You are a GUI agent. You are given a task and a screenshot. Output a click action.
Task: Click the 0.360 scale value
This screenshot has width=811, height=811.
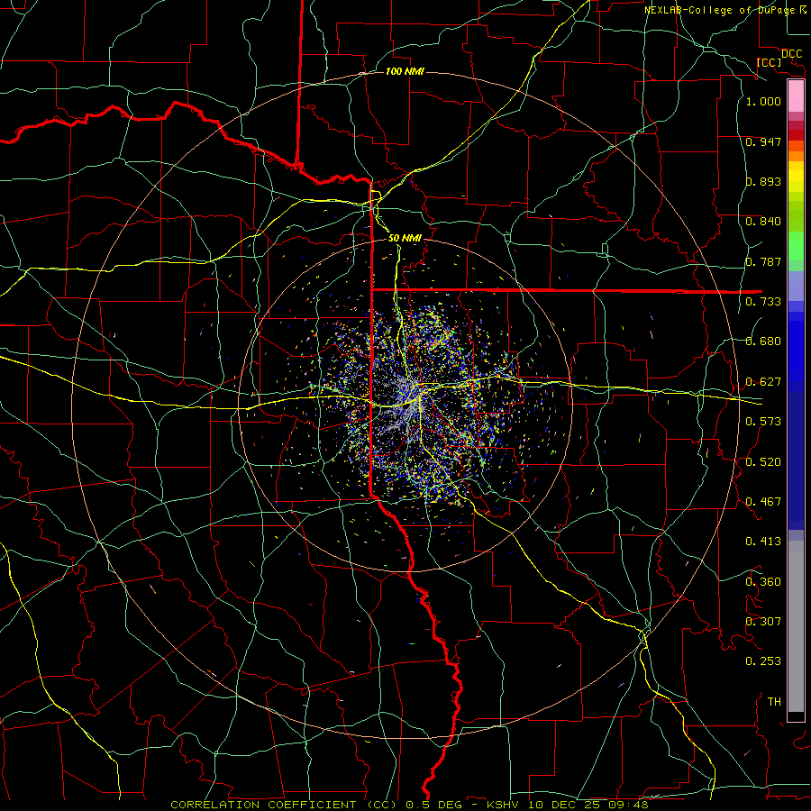763,582
